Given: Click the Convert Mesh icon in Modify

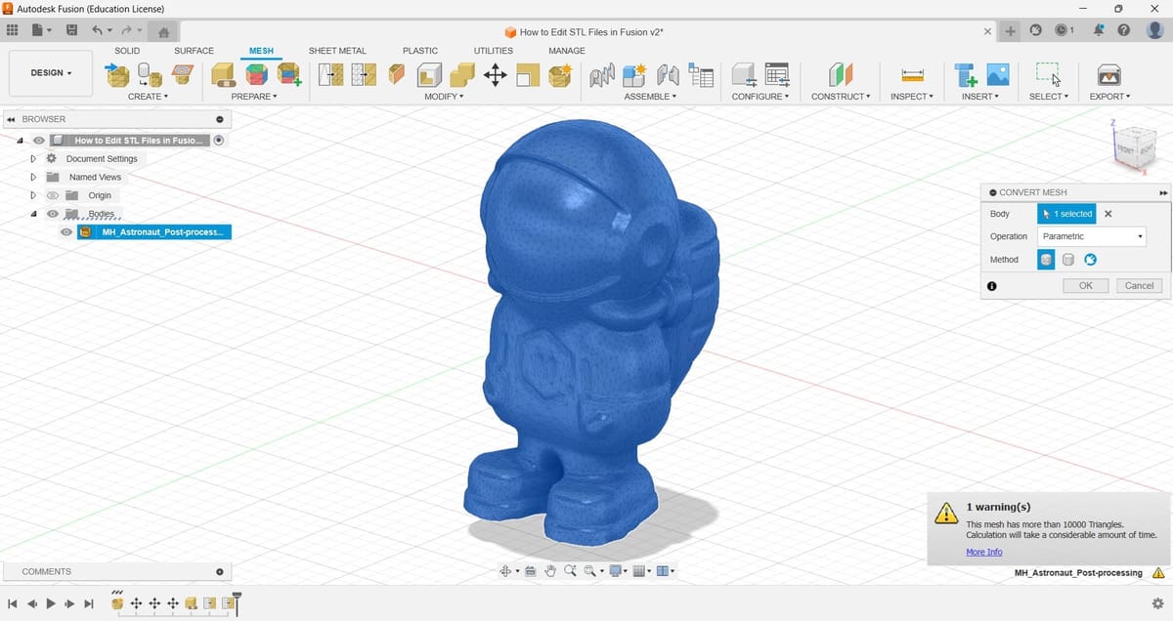Looking at the screenshot, I should point(560,74).
